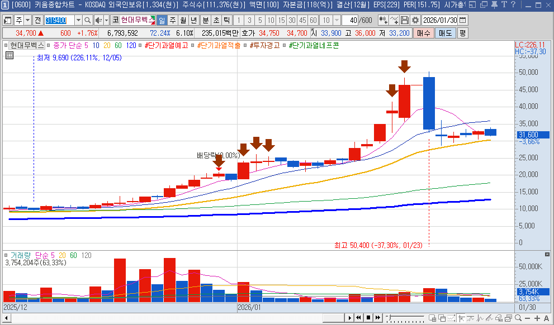Screen dimensions: 554x325
Task: Select the monthly (월) period tab
Action: [183, 20]
